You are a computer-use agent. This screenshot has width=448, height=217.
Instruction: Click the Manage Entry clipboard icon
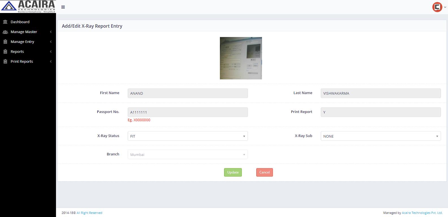pyautogui.click(x=5, y=42)
